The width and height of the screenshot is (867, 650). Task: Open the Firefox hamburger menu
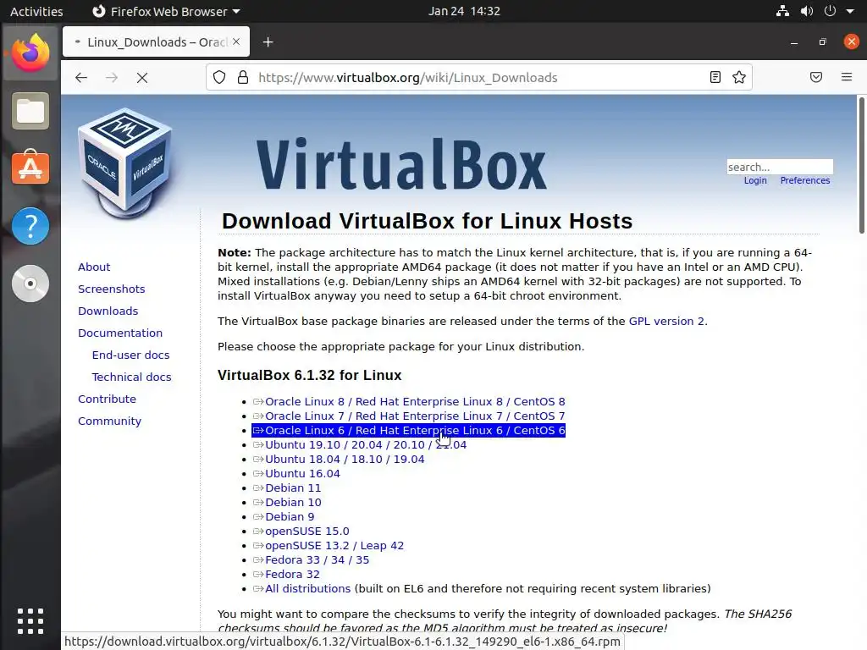tap(847, 77)
